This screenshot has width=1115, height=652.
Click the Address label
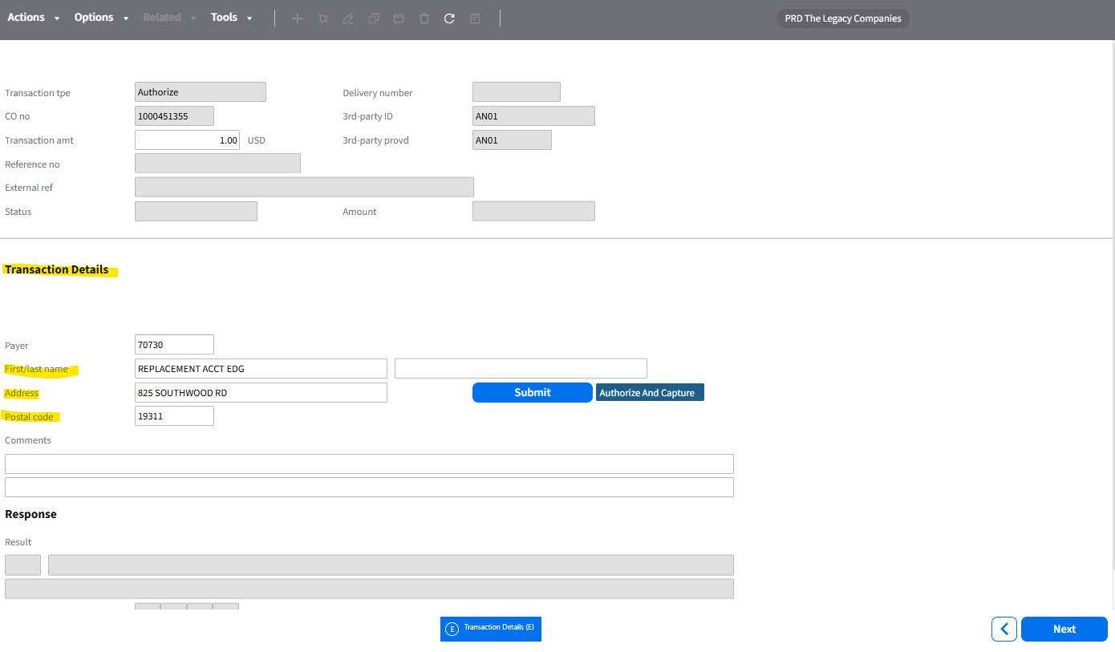(x=22, y=393)
